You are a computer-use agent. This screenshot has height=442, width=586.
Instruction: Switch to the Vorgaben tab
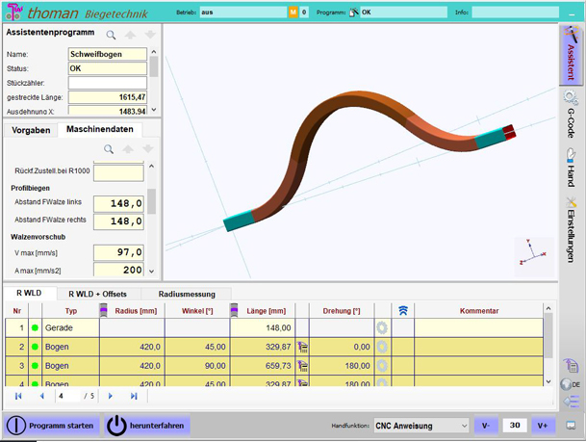pyautogui.click(x=29, y=130)
